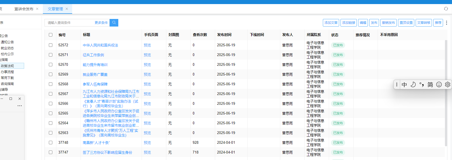Viewport: 452px width, 160px height.
Task: Close the 宣讲会发布 tab with its X
Action: tap(37, 9)
